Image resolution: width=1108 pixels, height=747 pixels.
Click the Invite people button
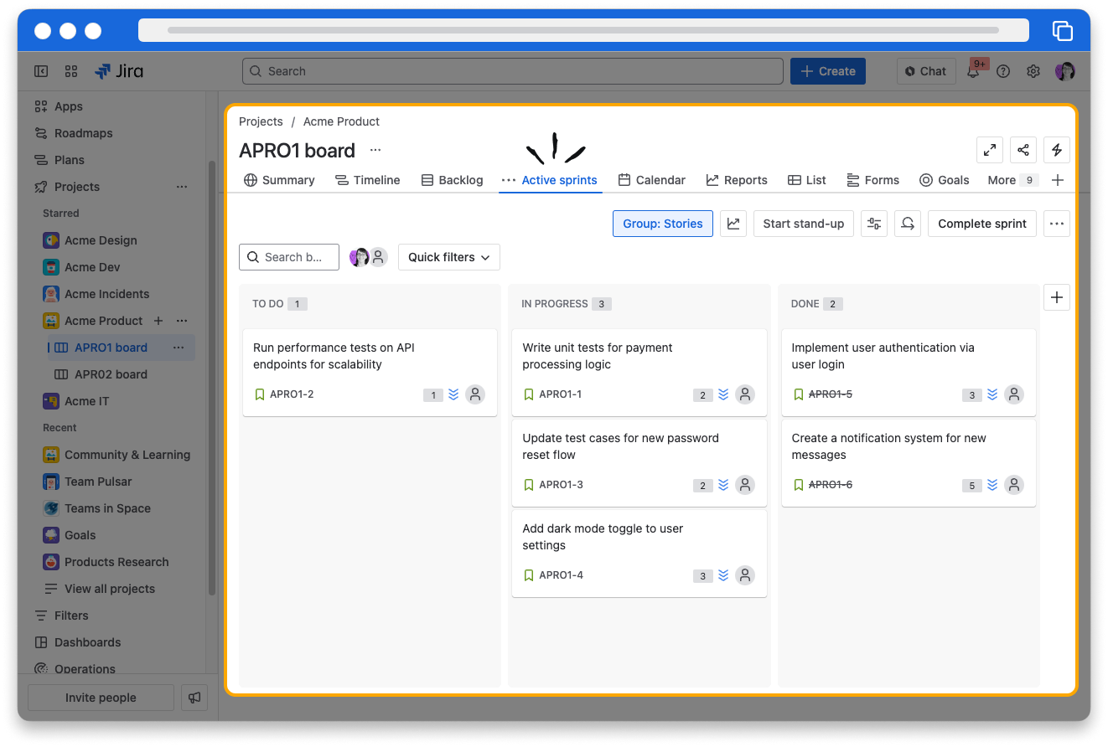[101, 698]
